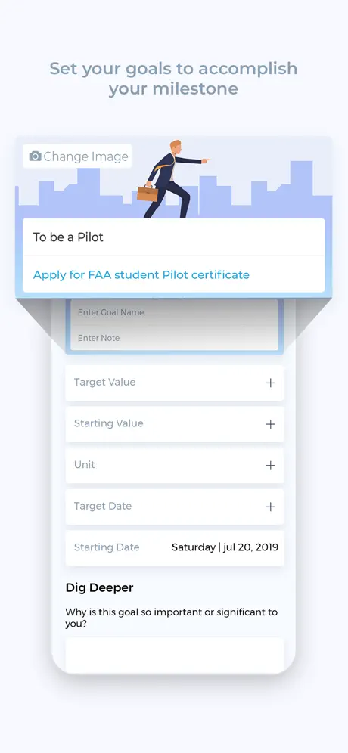348x753 pixels.
Task: Select the Starting Value label
Action: click(x=109, y=423)
